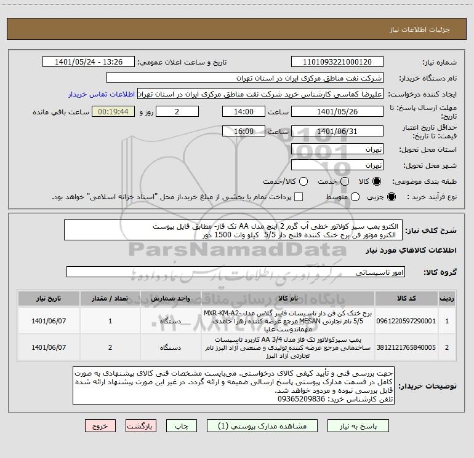Screen dimensions: 474x458
Task: Click the announcement date field 1401/05/24 - 13:26
Action: pyautogui.click(x=89, y=61)
